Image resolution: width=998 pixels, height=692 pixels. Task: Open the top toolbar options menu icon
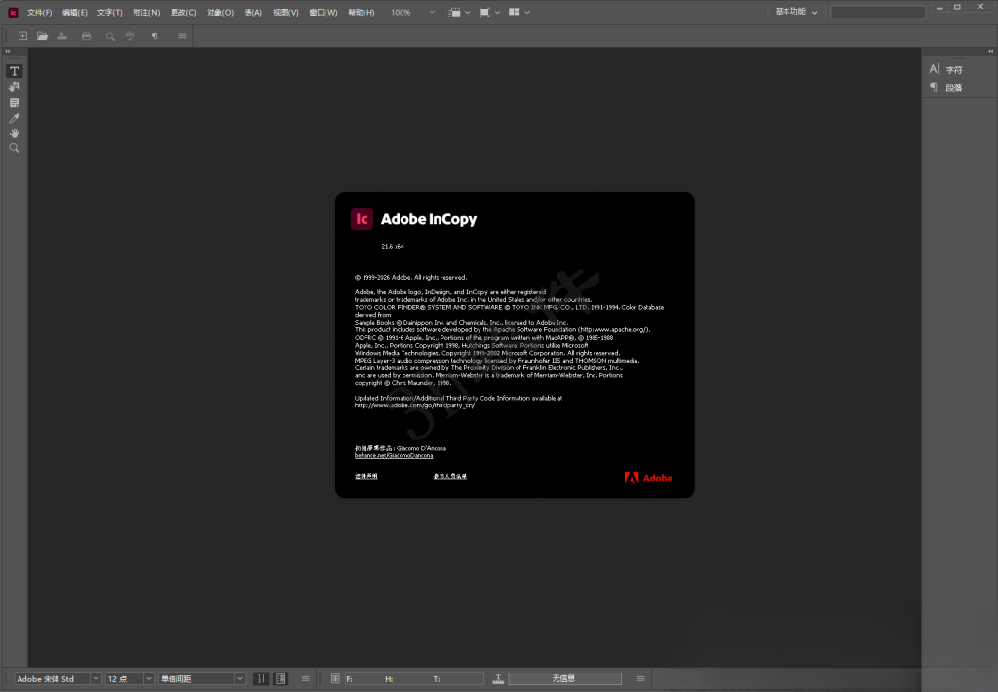tap(182, 36)
